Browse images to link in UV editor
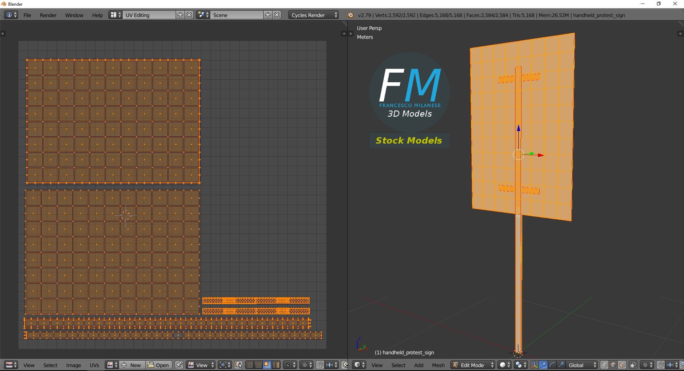Viewport: 684px width, 371px height. pyautogui.click(x=112, y=365)
